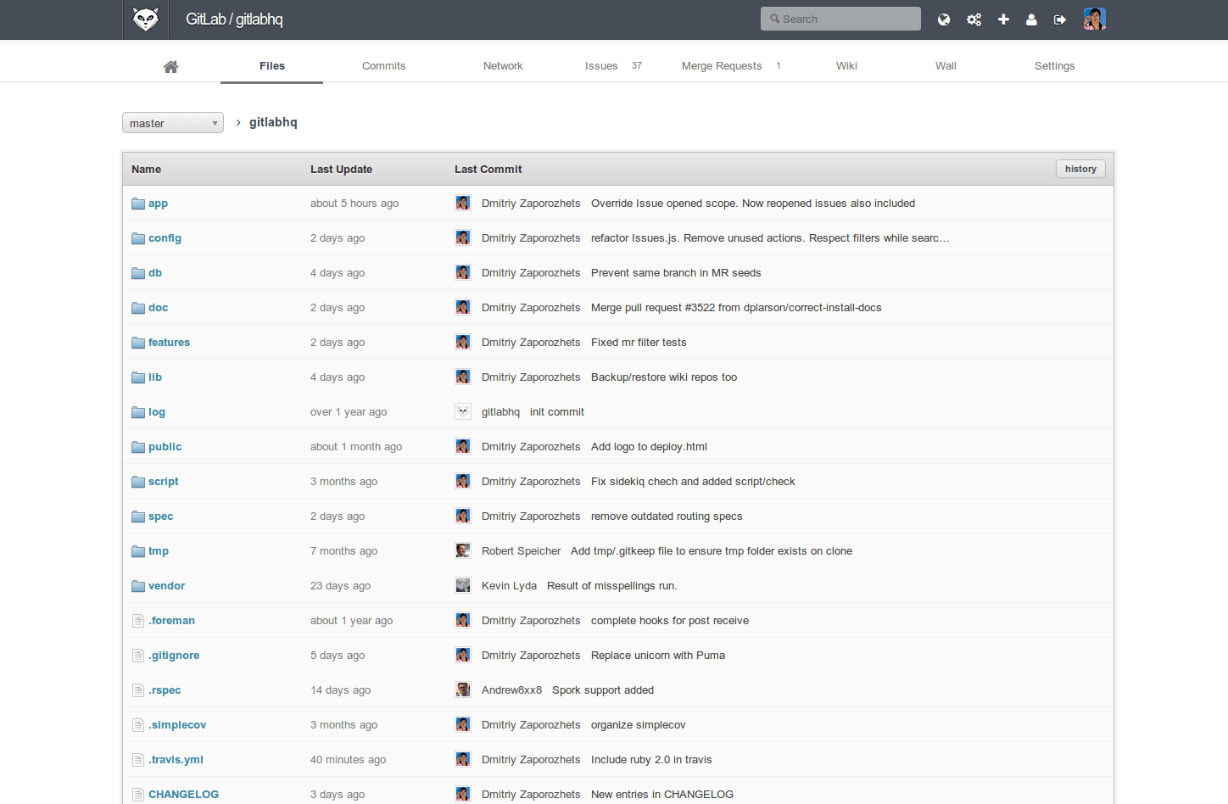
Task: Click the GitLab tanuki logo in the header
Action: pyautogui.click(x=145, y=19)
